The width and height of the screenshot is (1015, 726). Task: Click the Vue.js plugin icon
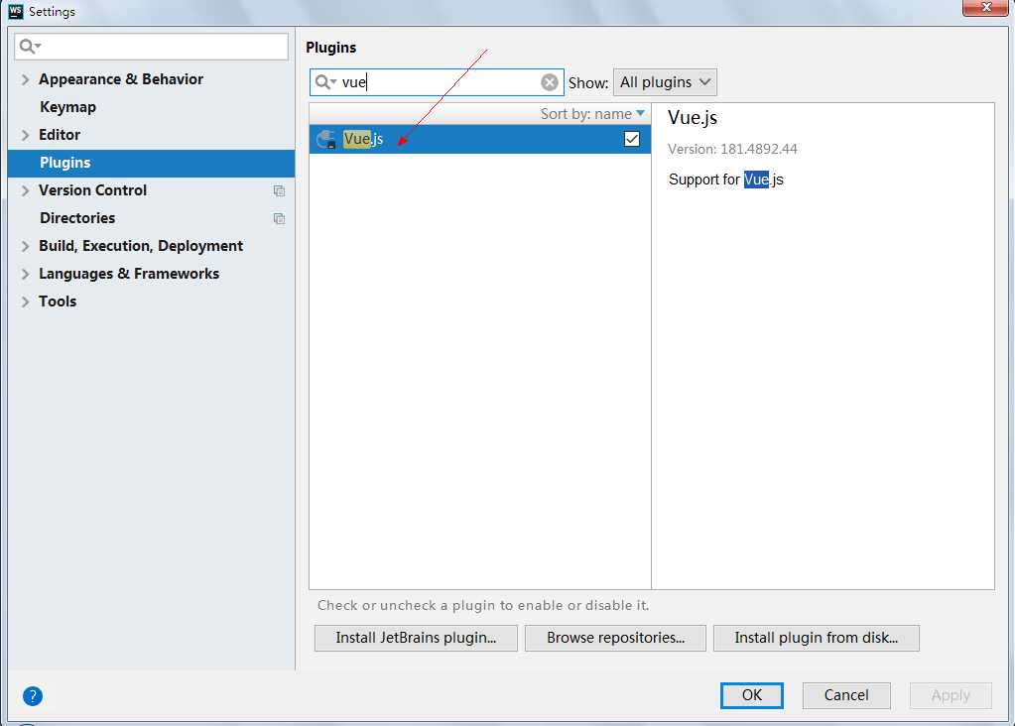tap(326, 139)
